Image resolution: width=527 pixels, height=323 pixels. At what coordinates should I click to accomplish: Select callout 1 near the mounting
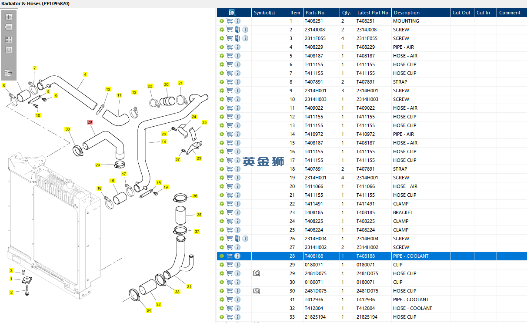click(11, 279)
